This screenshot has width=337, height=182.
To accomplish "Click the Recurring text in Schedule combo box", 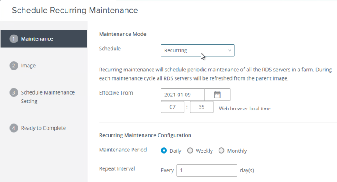I will tap(176, 50).
